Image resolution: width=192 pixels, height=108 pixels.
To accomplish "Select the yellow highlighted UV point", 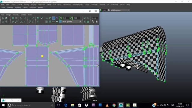I will (42, 56).
